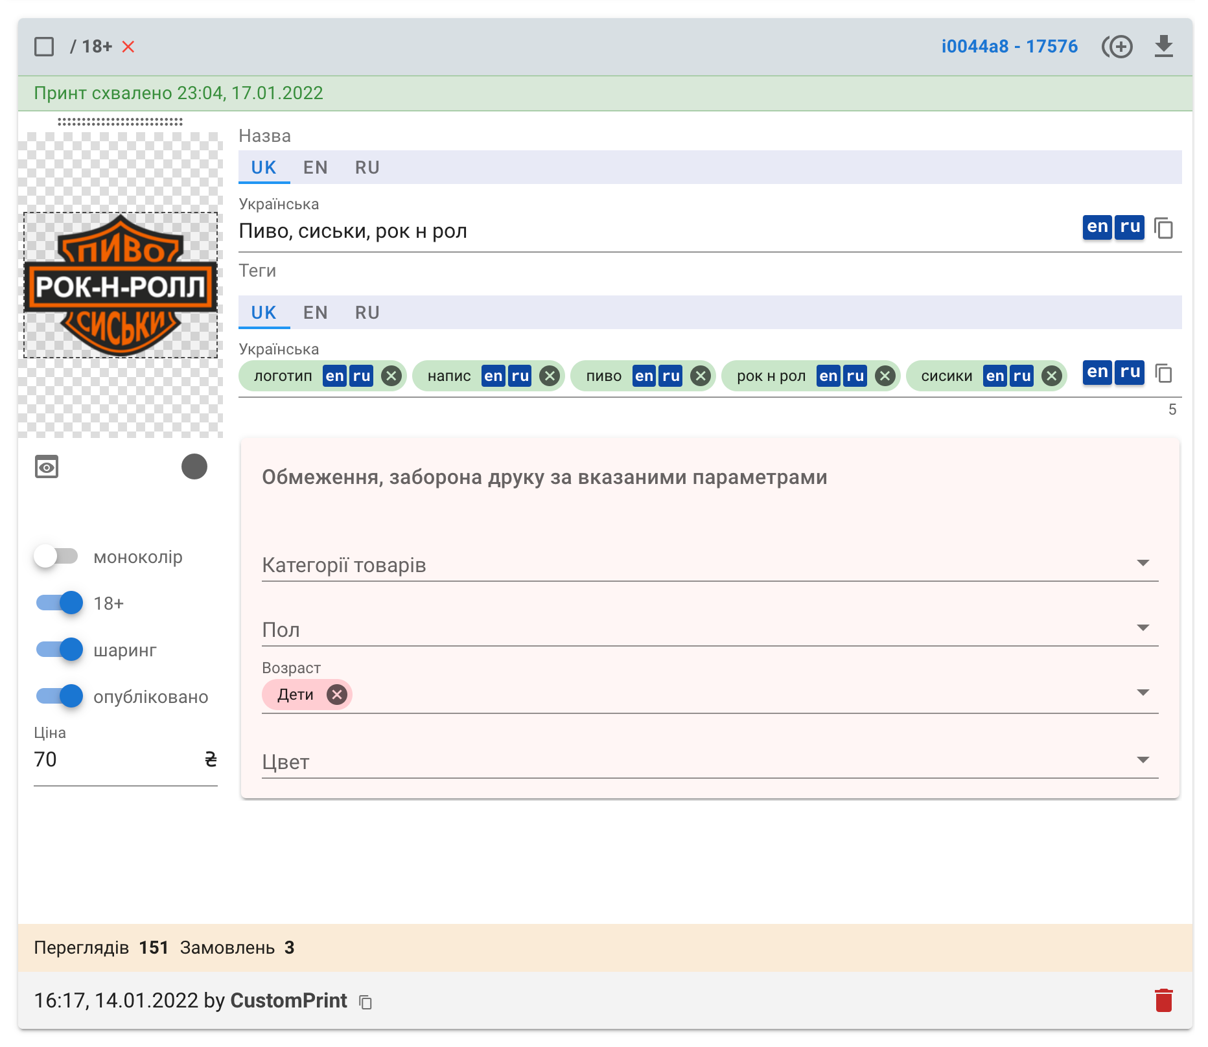Switch tags to RU tab
This screenshot has width=1208, height=1047.
tap(367, 312)
